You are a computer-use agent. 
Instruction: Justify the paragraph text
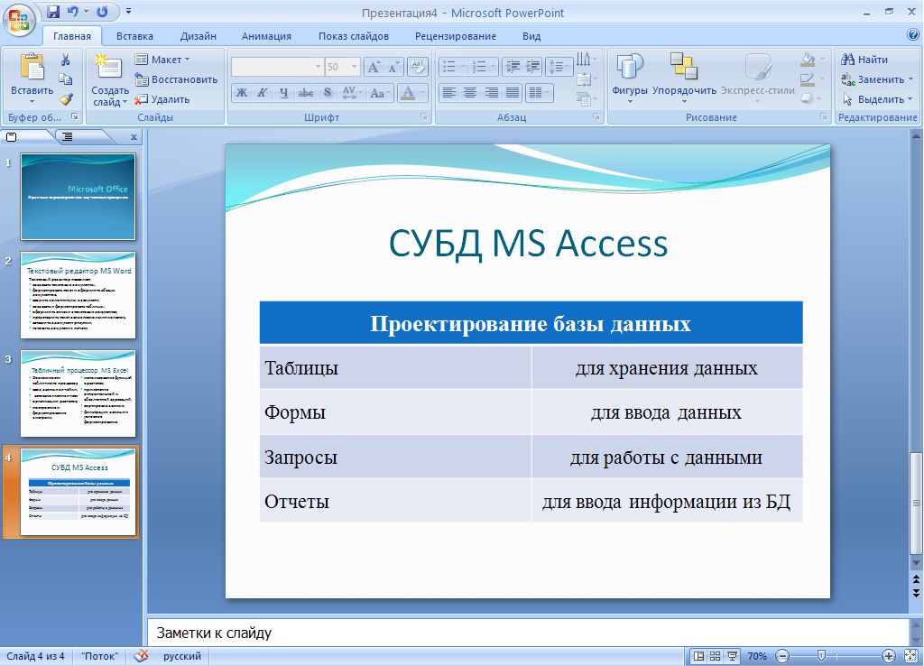pyautogui.click(x=513, y=93)
